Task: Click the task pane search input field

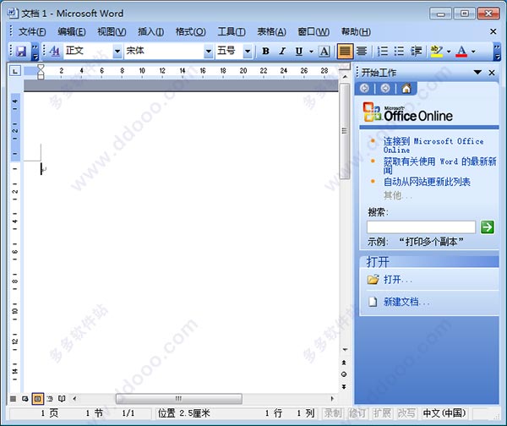Action: tap(421, 227)
